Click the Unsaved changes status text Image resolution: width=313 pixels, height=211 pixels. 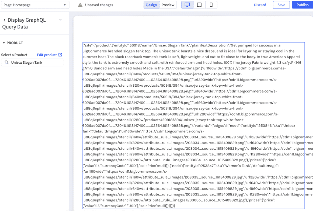(x=99, y=5)
